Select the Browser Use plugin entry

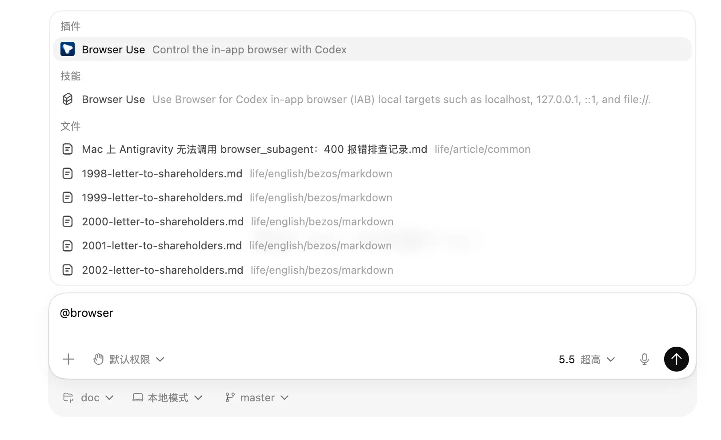pos(373,49)
